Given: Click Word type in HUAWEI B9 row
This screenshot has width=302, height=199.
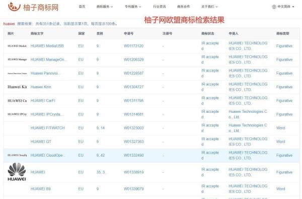Looking at the screenshot, I should [280, 188].
